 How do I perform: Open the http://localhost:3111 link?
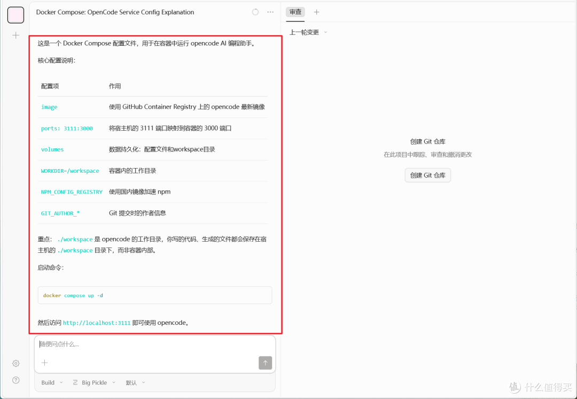97,323
